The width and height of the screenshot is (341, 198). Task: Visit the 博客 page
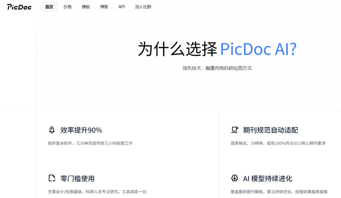point(104,7)
